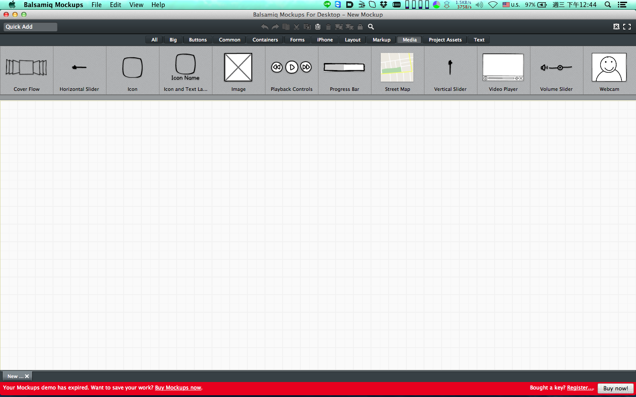636x397 pixels.
Task: Pick the Playback Controls component
Action: pyautogui.click(x=291, y=71)
